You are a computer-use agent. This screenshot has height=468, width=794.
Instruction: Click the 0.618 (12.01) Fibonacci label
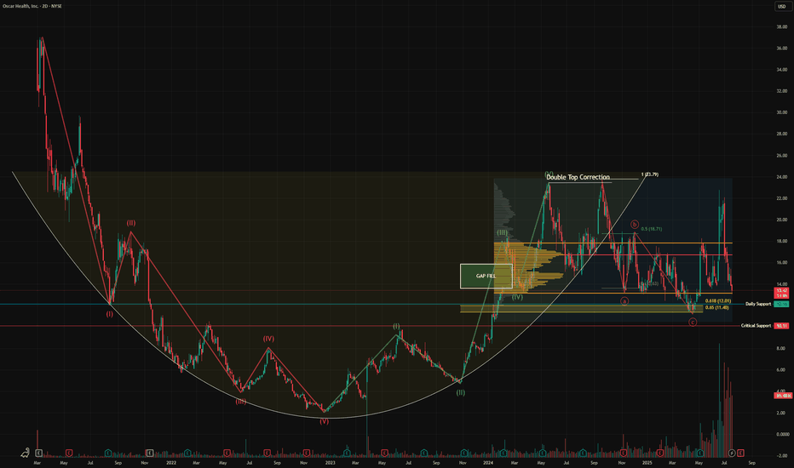coord(718,301)
